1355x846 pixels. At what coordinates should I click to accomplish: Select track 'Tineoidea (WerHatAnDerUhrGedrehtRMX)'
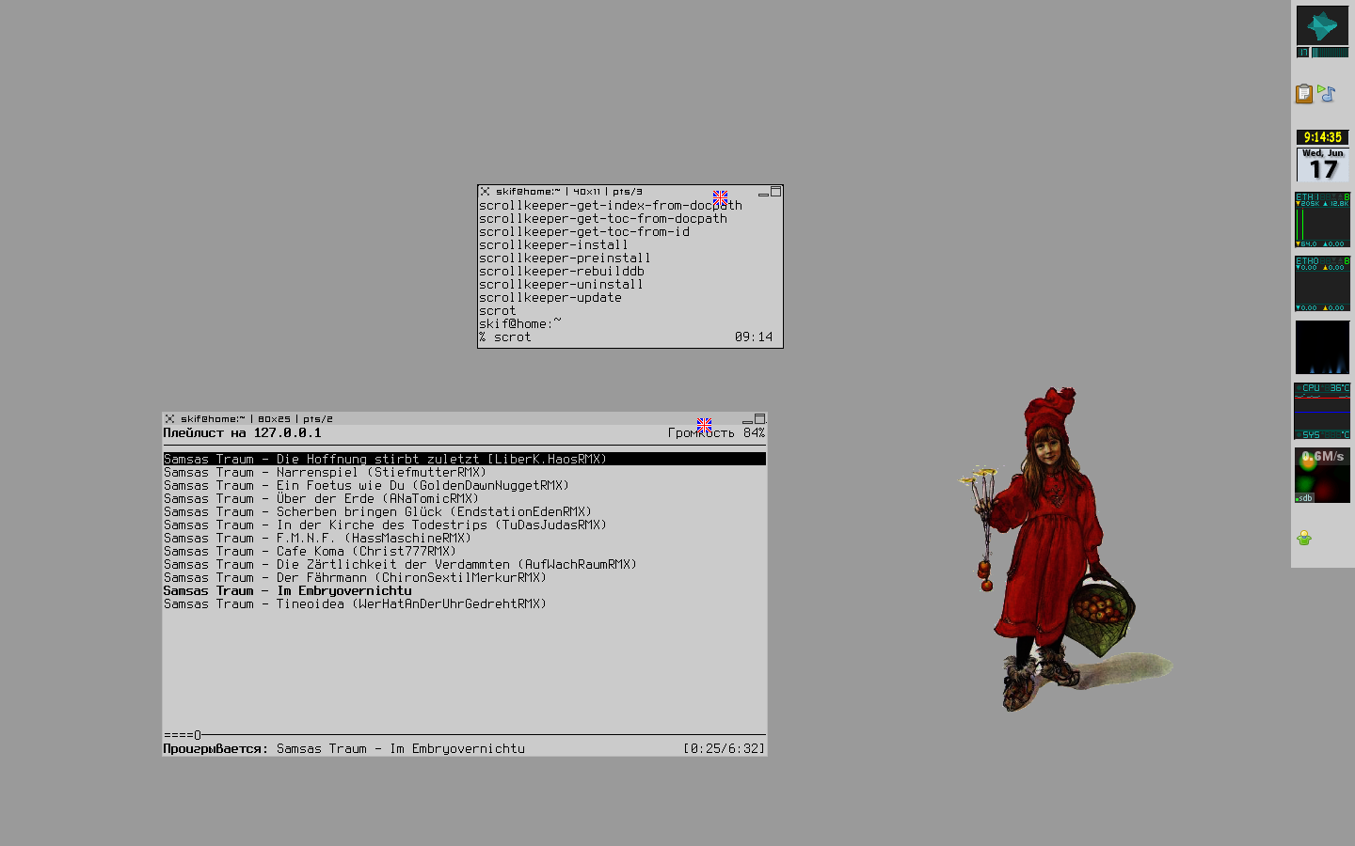click(356, 603)
